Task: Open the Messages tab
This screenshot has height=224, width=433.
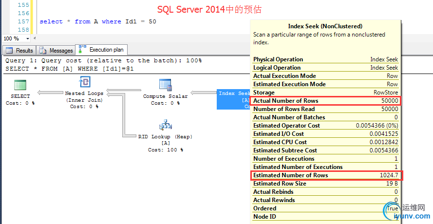Action: click(x=56, y=51)
